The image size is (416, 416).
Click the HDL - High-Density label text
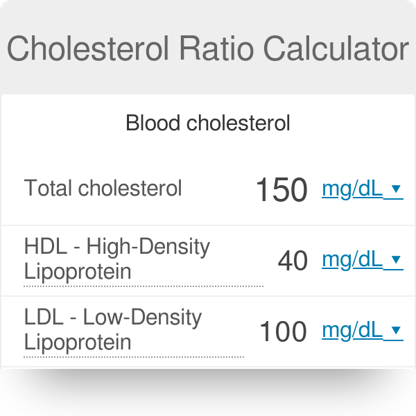click(116, 246)
